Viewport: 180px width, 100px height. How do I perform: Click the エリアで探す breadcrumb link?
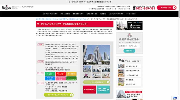click(63, 19)
